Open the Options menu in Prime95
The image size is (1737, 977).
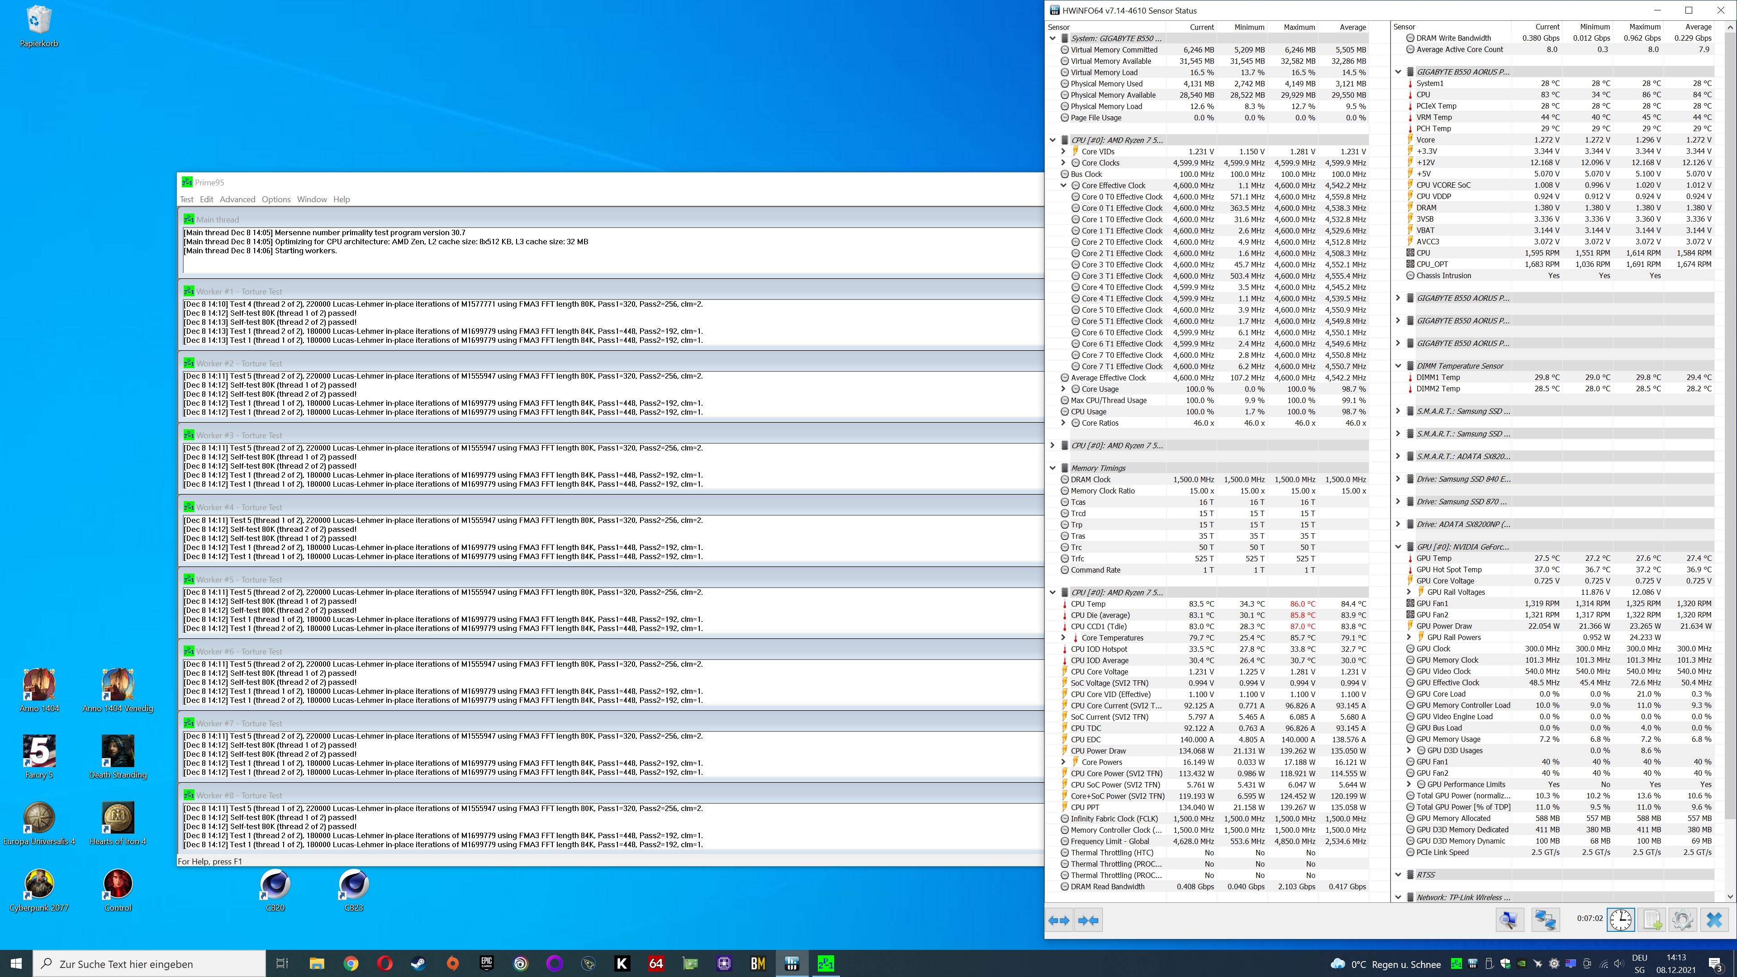click(276, 199)
